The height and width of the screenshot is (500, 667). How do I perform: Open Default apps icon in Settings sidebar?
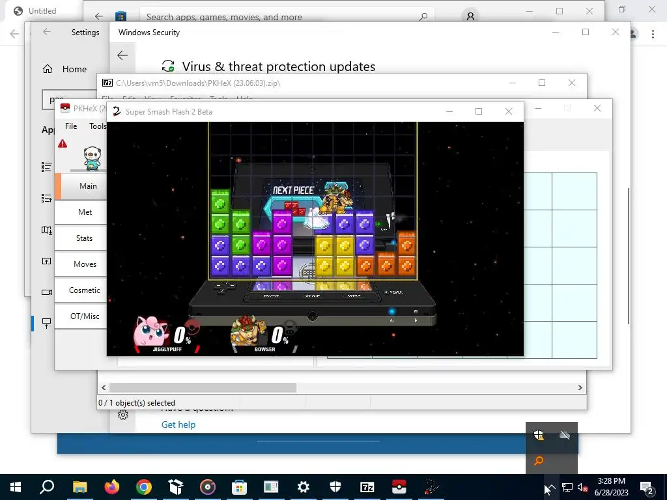46,198
